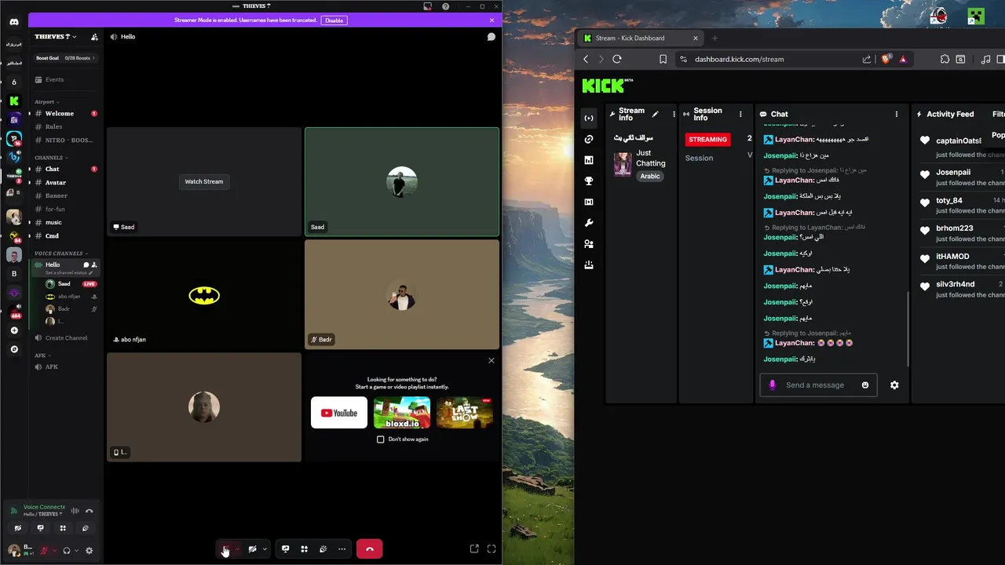Pop out the call window
The height and width of the screenshot is (565, 1005).
click(x=474, y=549)
